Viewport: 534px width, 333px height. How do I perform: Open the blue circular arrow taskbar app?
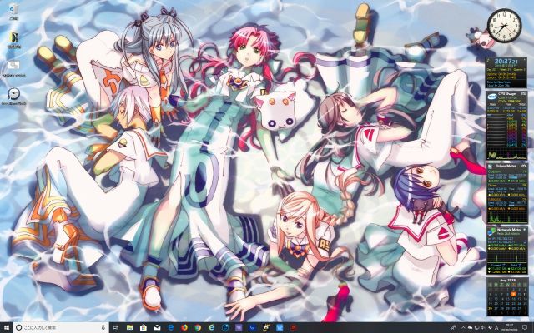point(225,327)
